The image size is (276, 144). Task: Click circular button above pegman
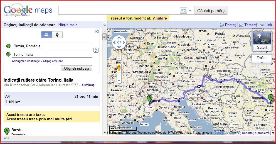[119, 58]
